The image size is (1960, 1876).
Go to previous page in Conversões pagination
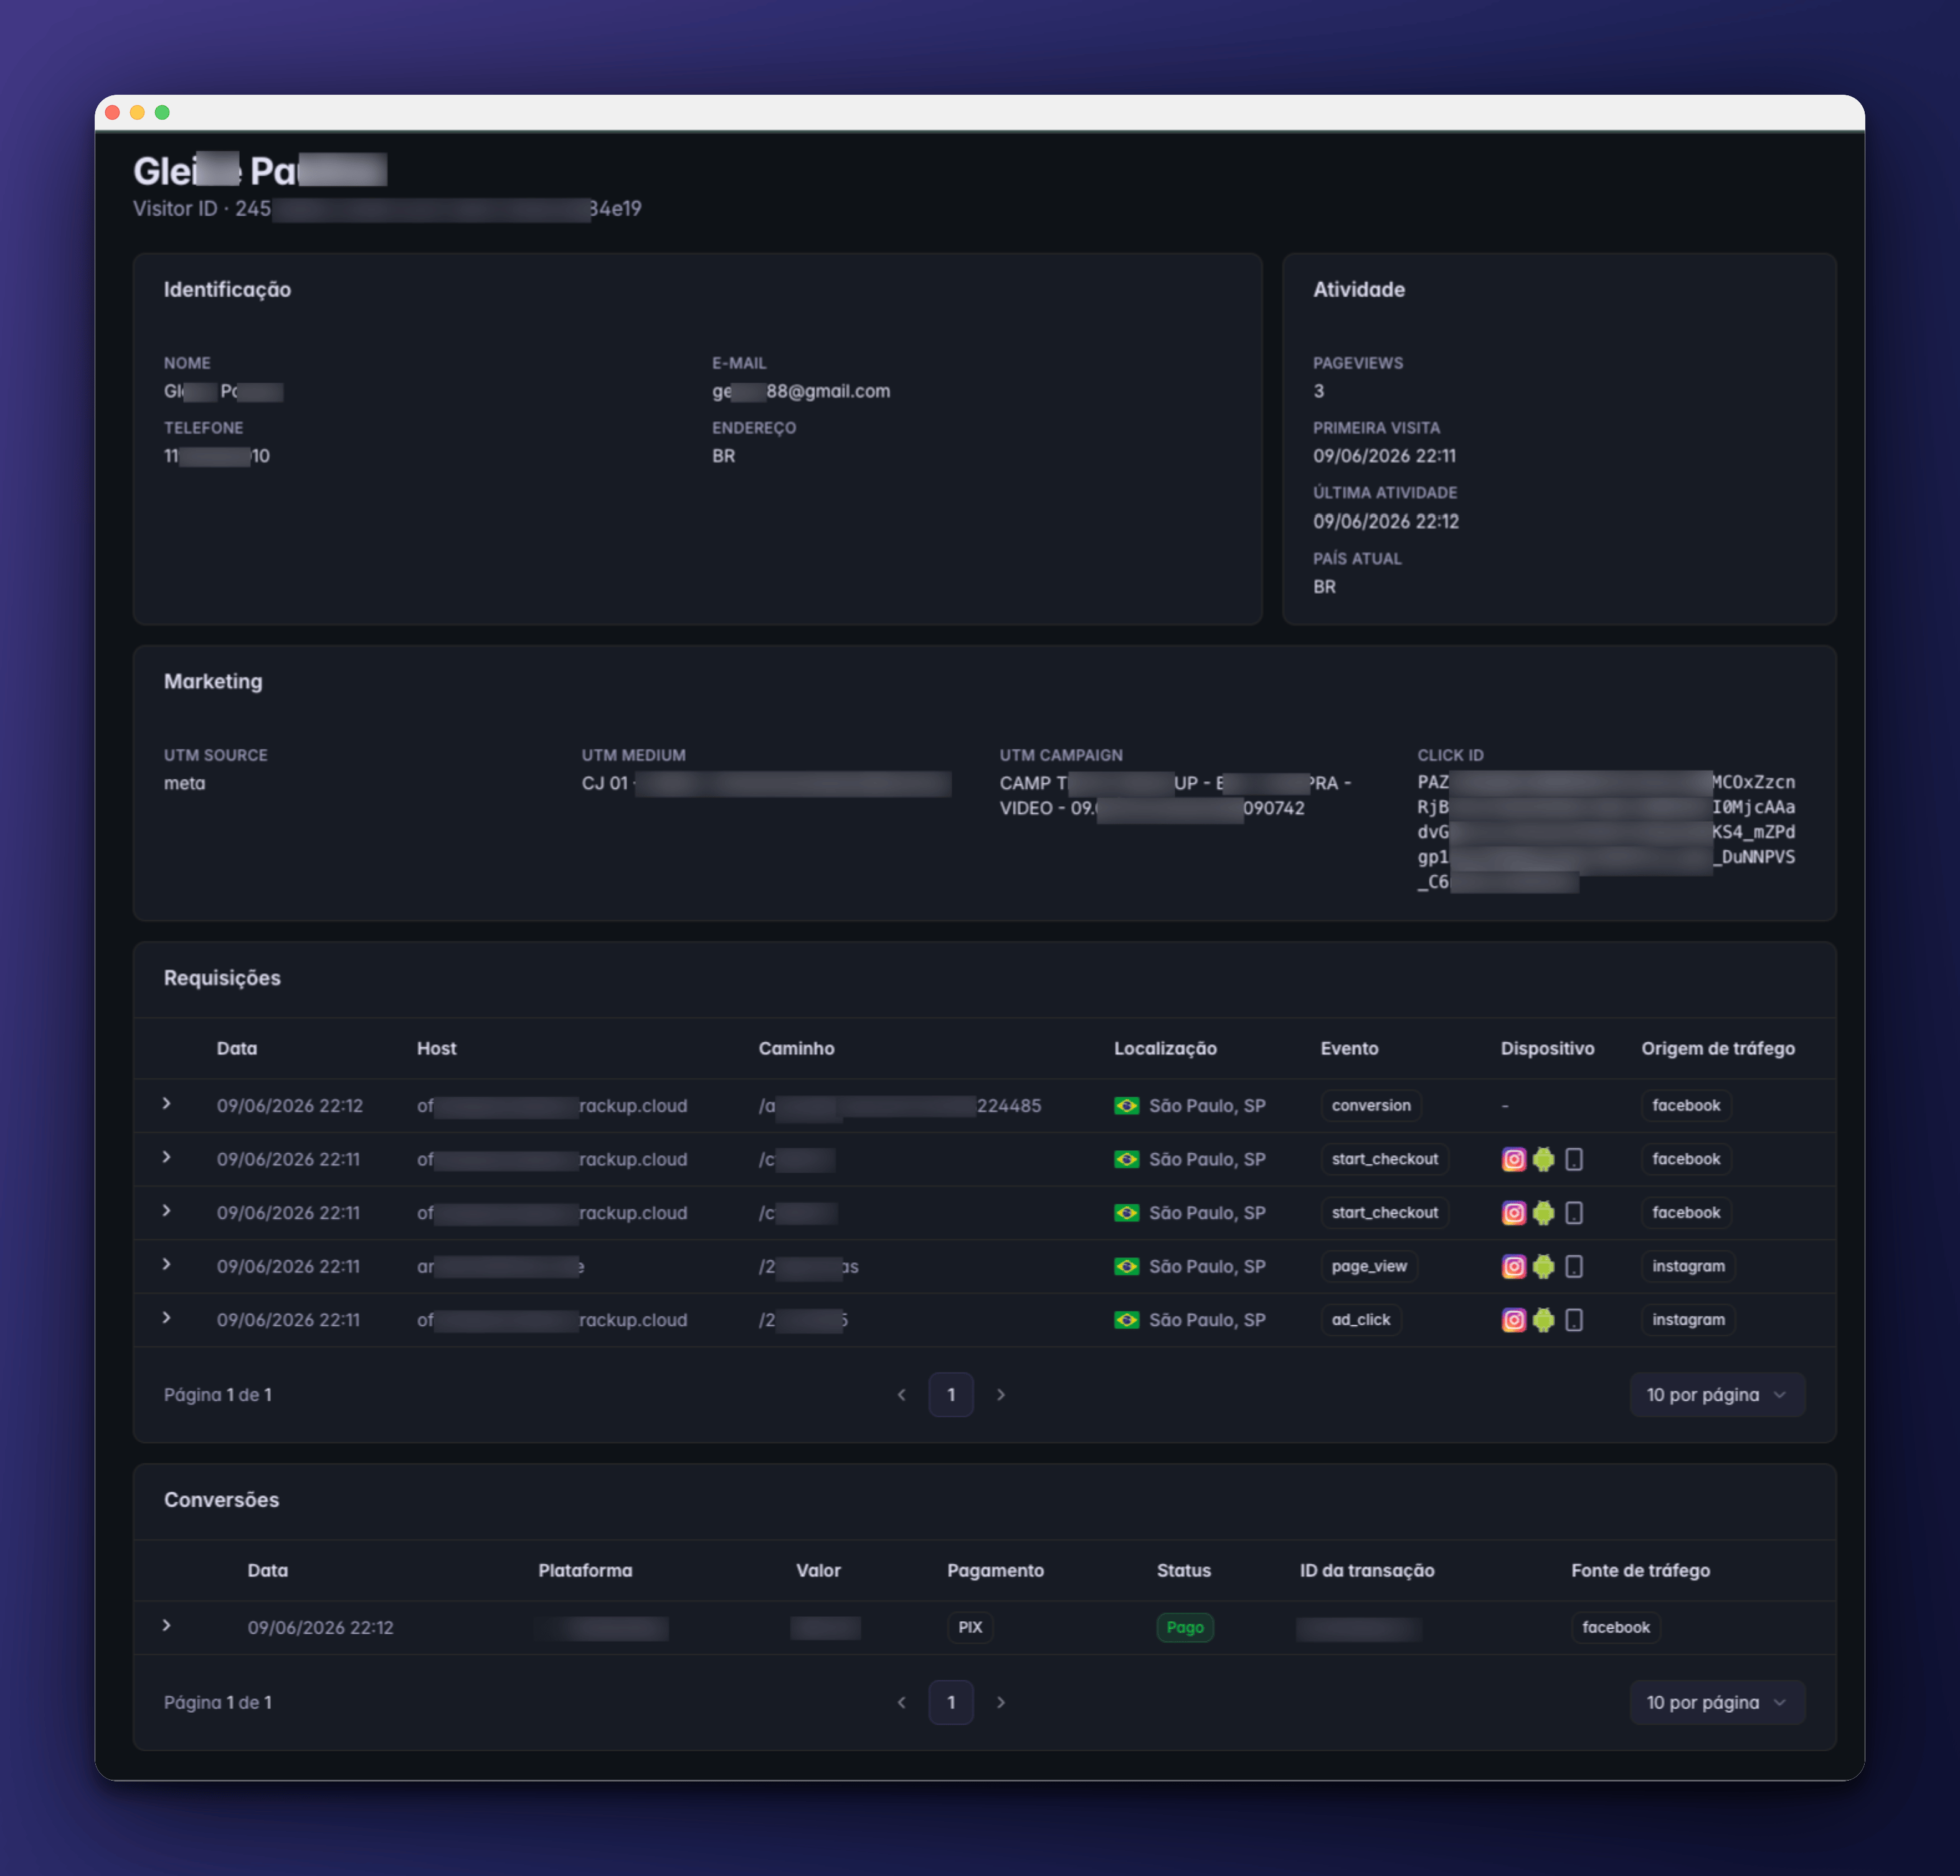(902, 1702)
